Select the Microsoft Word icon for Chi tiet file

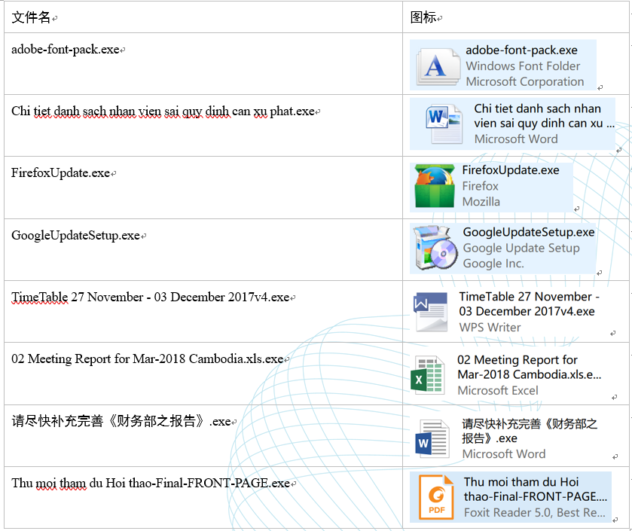point(444,124)
